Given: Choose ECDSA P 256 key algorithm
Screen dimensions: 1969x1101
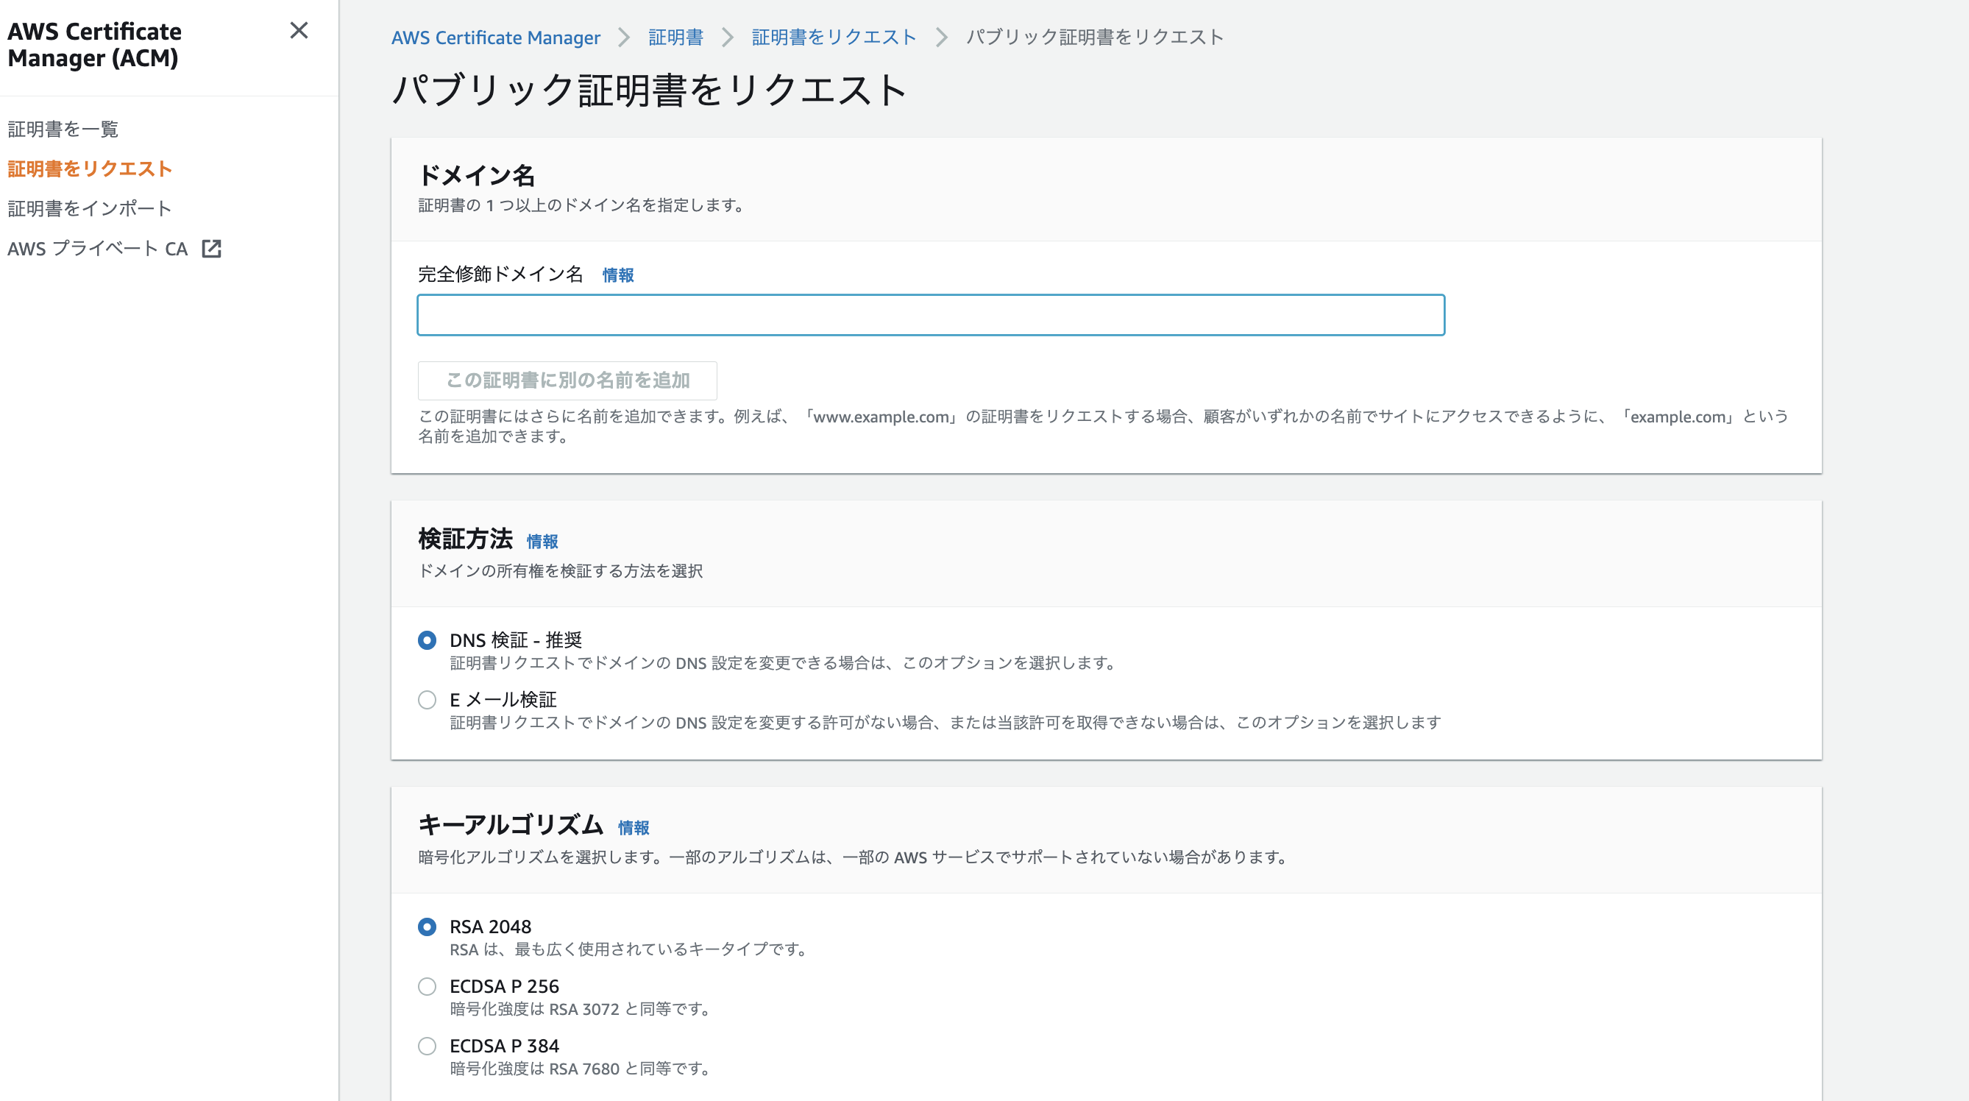Looking at the screenshot, I should 427,986.
